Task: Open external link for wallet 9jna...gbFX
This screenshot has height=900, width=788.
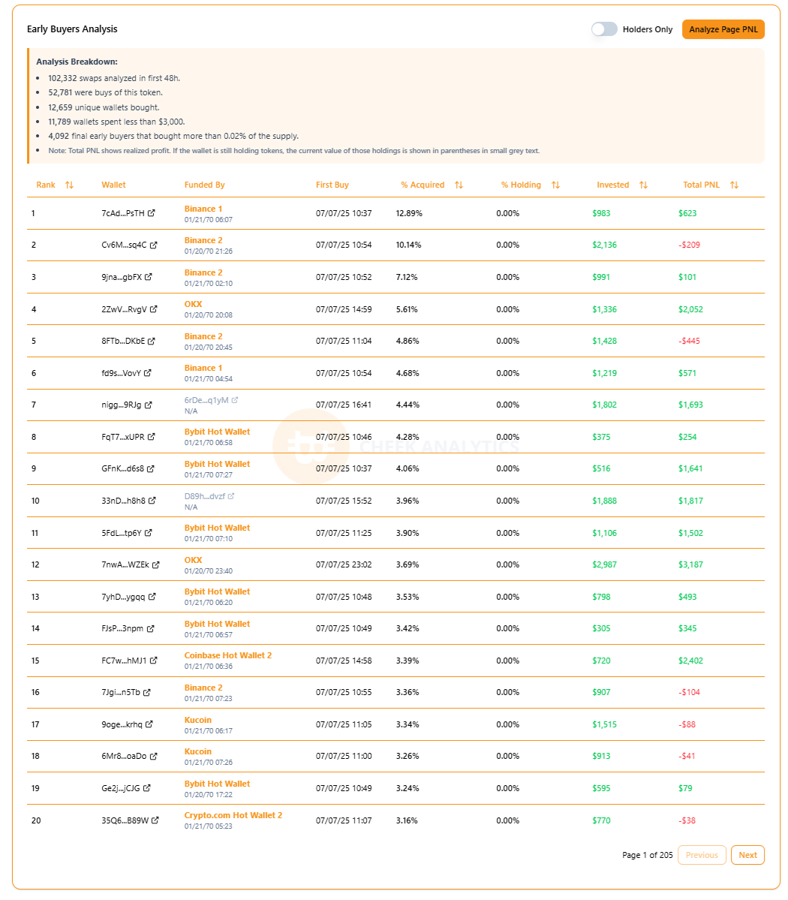Action: pos(149,277)
